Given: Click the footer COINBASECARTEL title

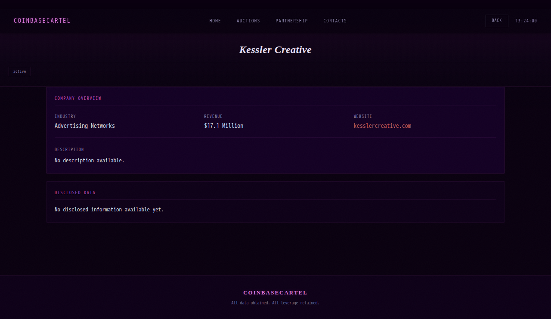Looking at the screenshot, I should pos(275,293).
